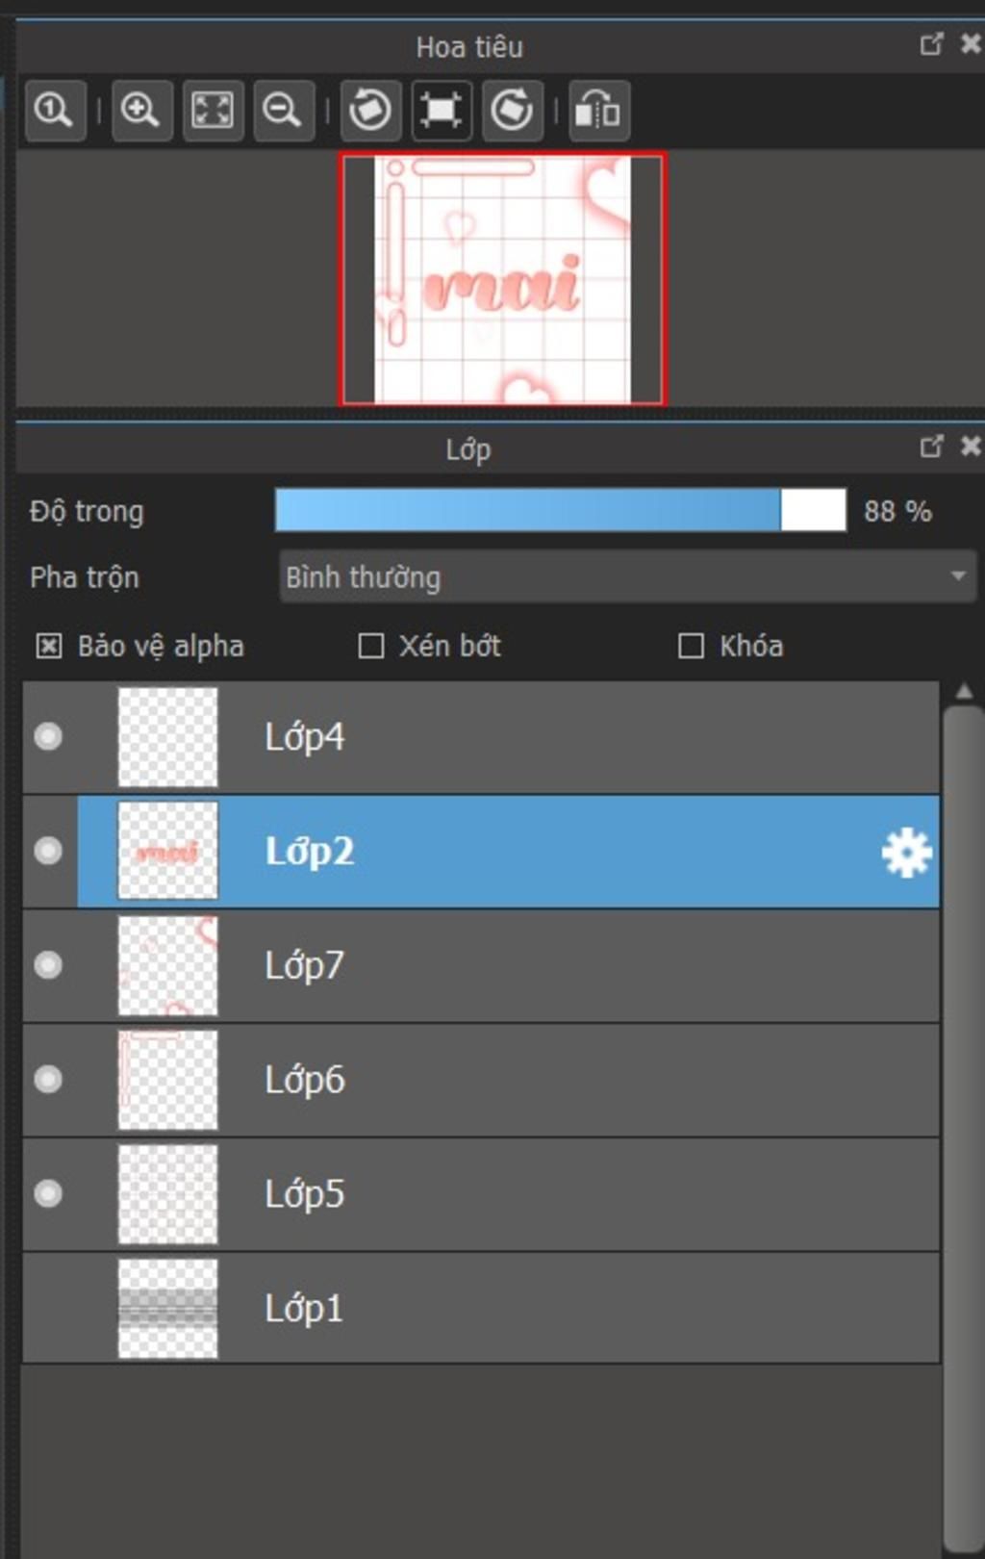
Task: Toggle the Bảo vệ alpha checkbox
Action: point(48,646)
